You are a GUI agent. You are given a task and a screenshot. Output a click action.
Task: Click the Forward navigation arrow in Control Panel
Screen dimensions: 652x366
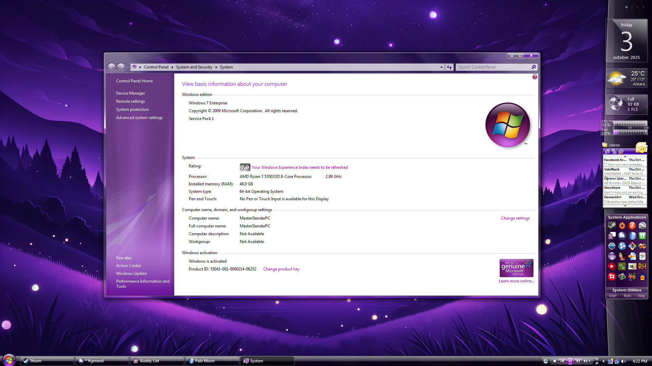121,67
